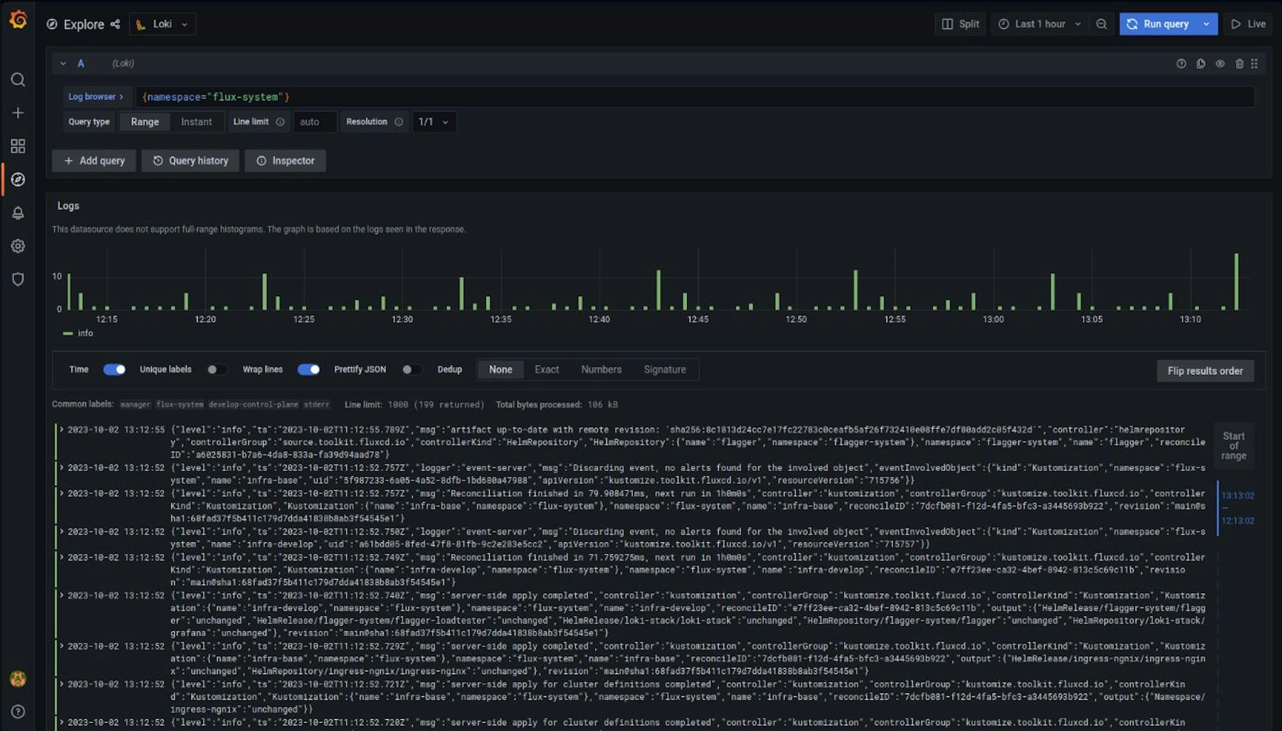Screen dimensions: 1282x731
Task: Duplicate query A with the copy icon
Action: pyautogui.click(x=1201, y=63)
